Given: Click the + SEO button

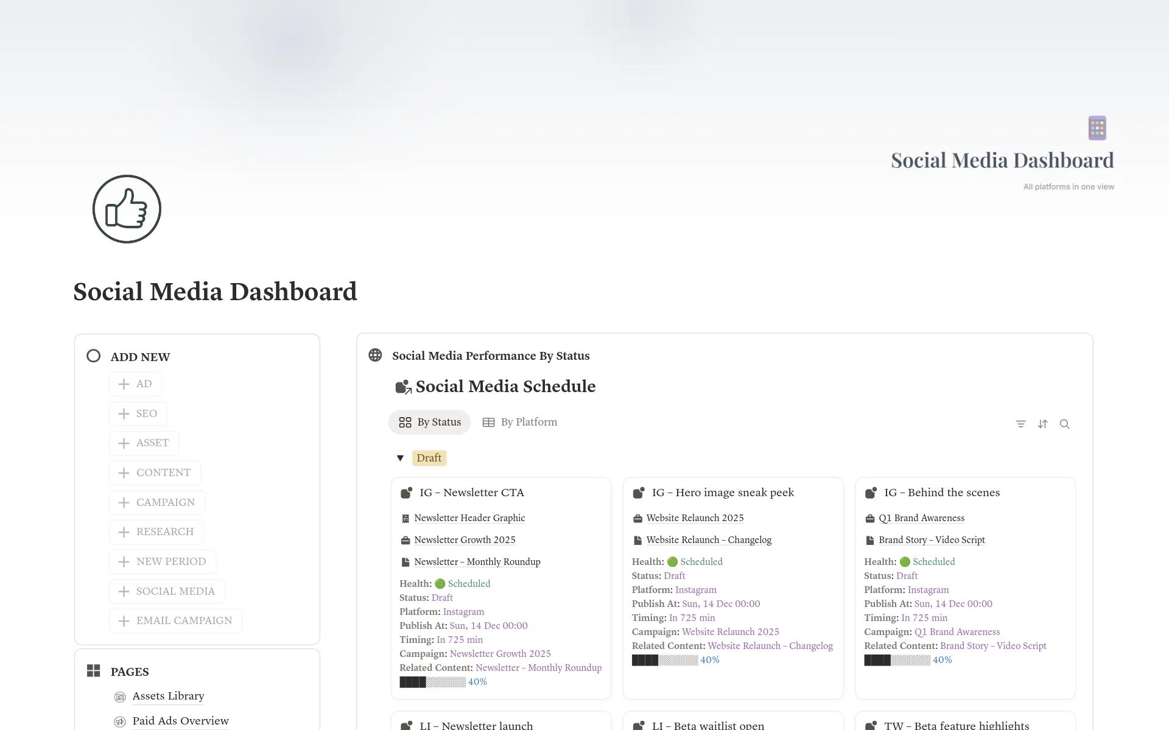Looking at the screenshot, I should [x=138, y=413].
